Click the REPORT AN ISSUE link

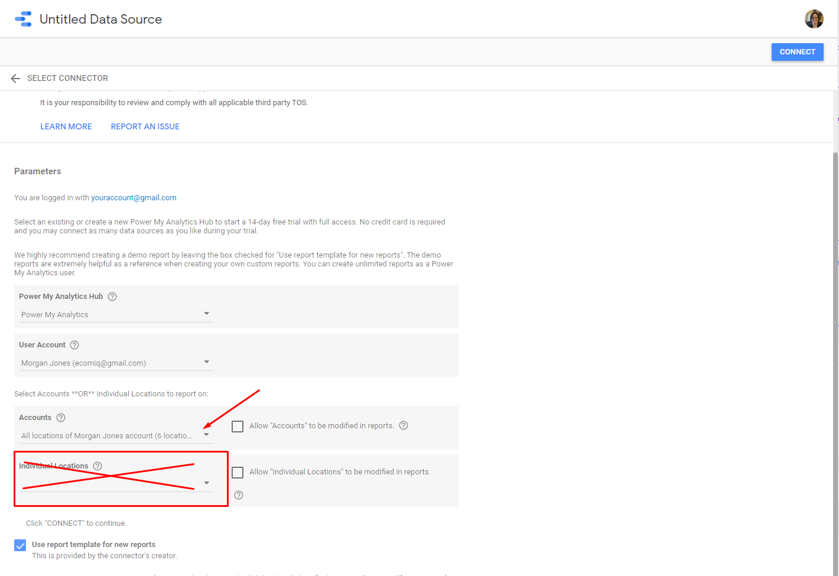[x=145, y=126]
